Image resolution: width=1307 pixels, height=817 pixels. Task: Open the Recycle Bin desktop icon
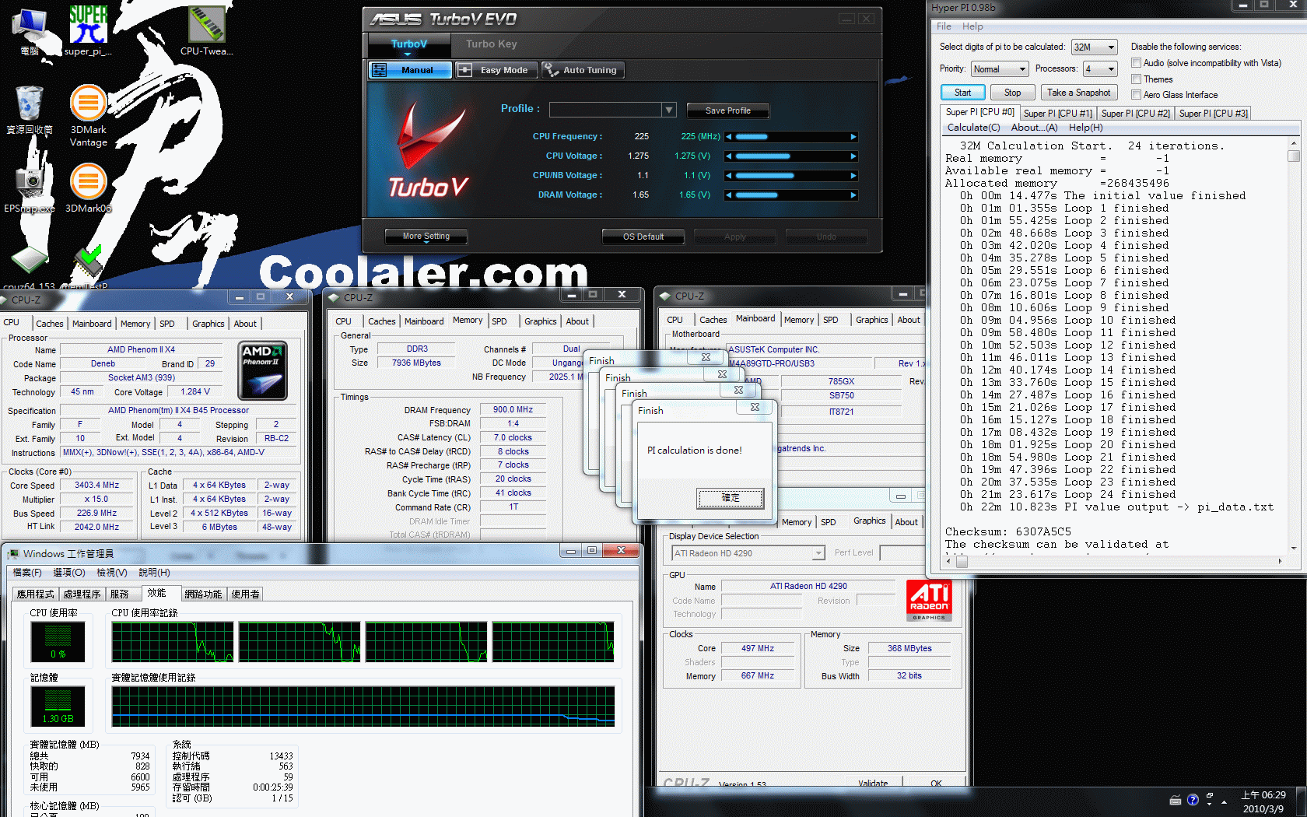[30, 109]
